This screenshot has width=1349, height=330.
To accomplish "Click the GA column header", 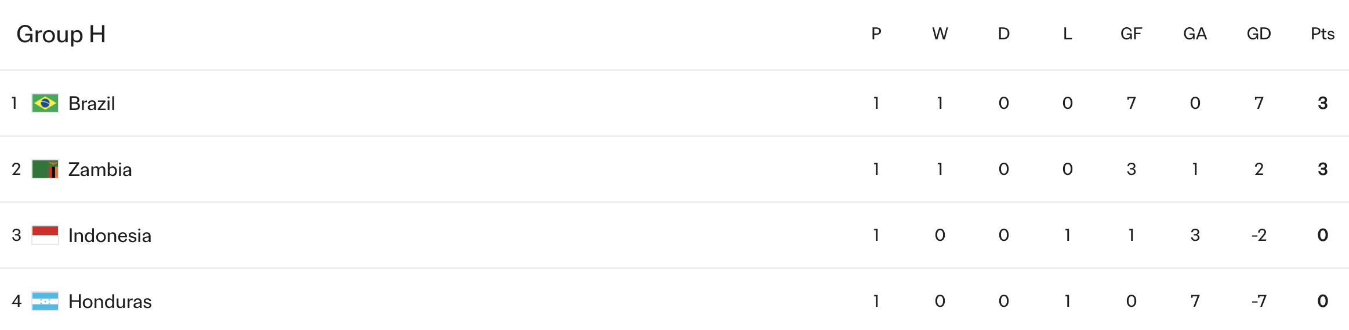I will coord(1195,34).
